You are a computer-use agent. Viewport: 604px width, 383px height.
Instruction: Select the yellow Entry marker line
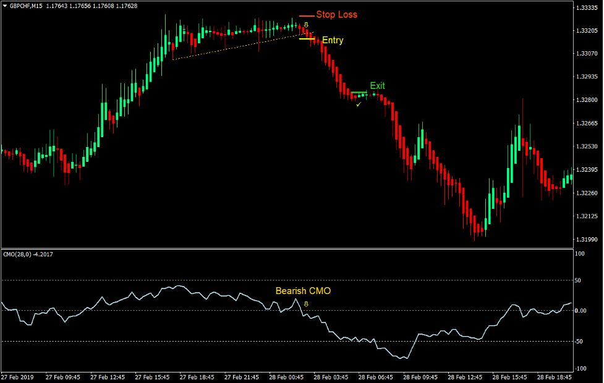[x=307, y=40]
